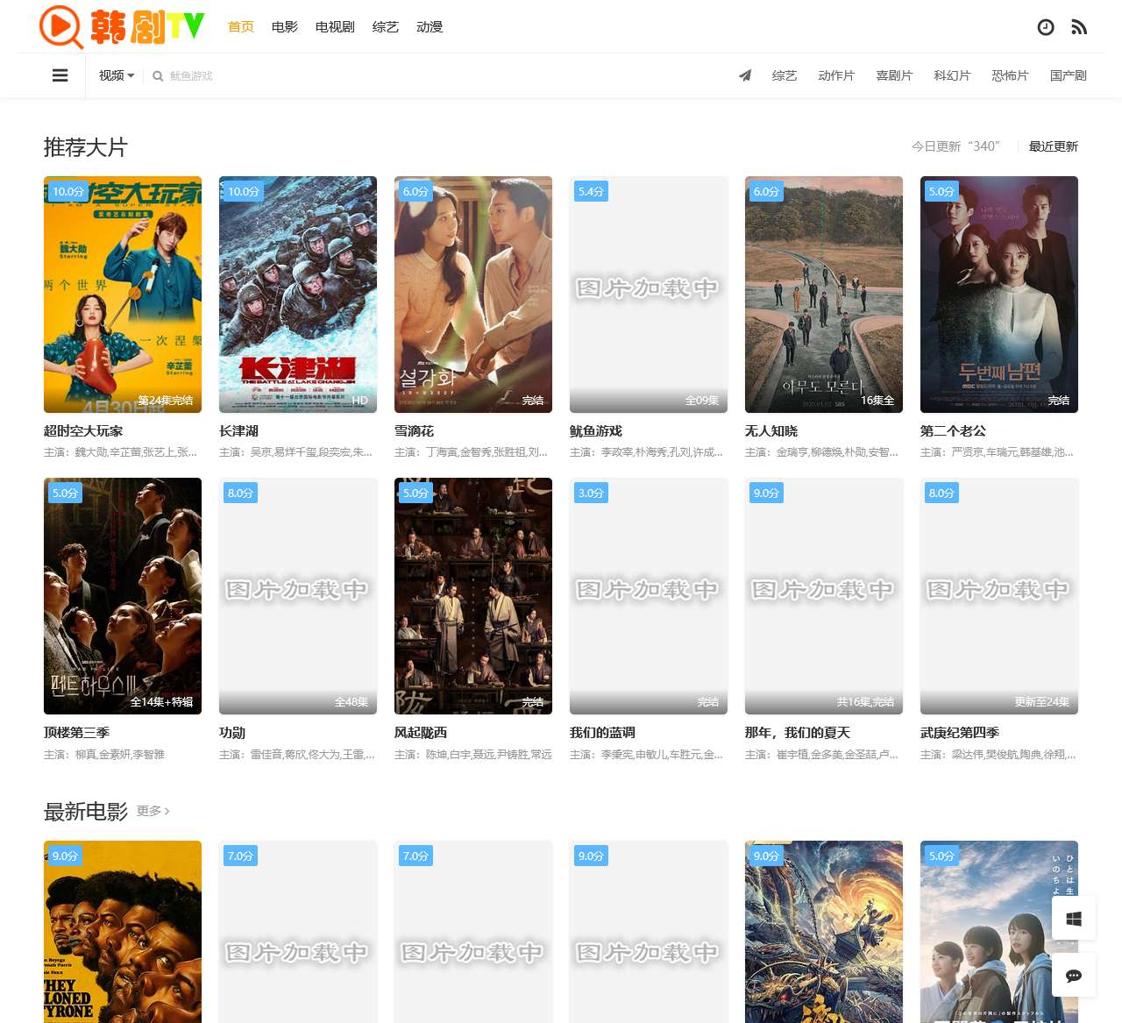Open 动漫 in top navigation
1122x1023 pixels.
[430, 27]
